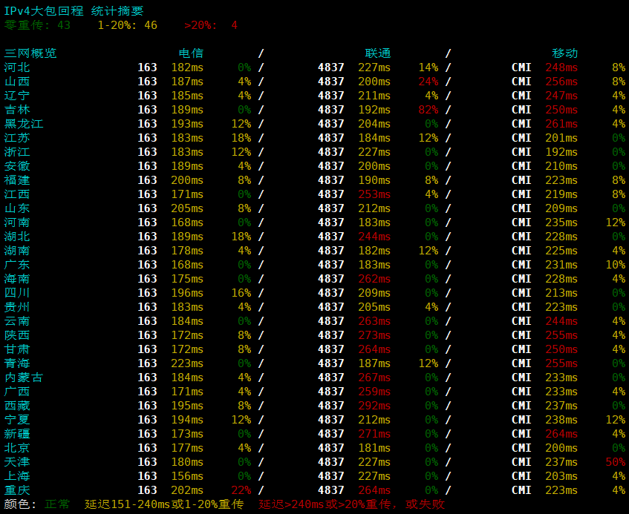Select the province name '四川'
629x514 pixels.
pyautogui.click(x=17, y=293)
